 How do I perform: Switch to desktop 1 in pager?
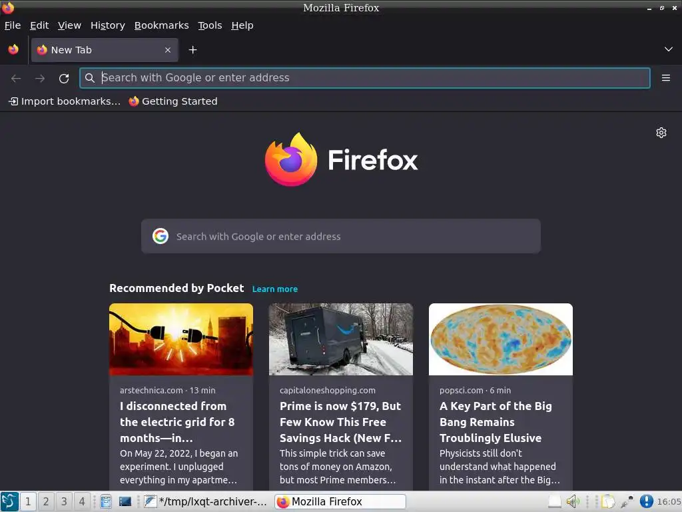28,501
